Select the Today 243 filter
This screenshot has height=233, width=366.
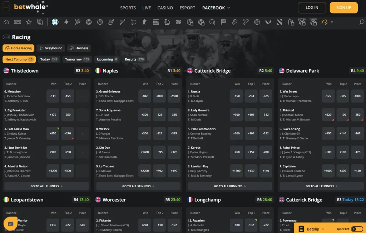[49, 59]
